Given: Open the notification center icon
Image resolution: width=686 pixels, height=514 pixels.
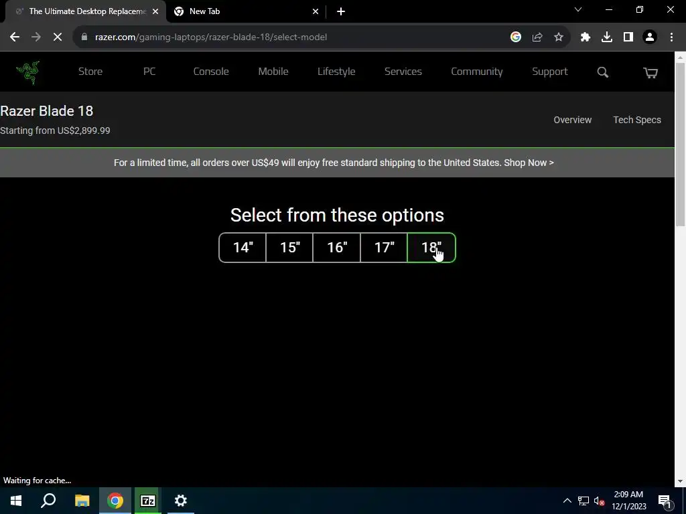Looking at the screenshot, I should click(665, 501).
